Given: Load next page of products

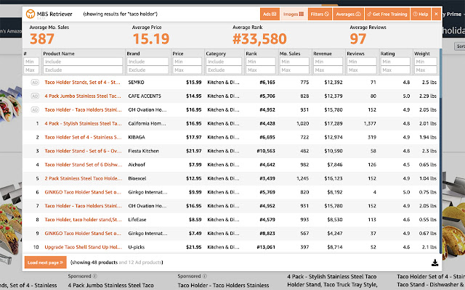Looking at the screenshot, I should (x=45, y=262).
